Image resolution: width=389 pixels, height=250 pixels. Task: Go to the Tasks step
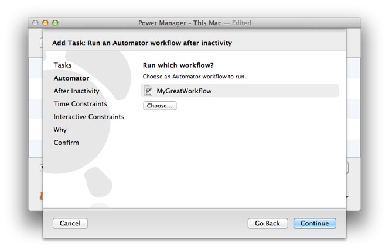63,65
